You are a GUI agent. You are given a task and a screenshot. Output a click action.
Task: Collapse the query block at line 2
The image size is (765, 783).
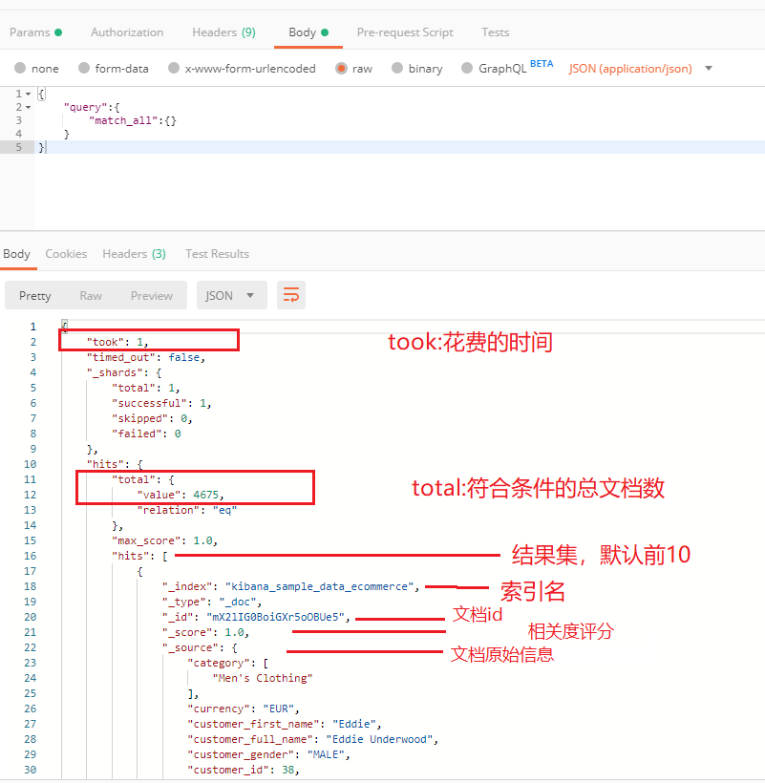pos(29,107)
